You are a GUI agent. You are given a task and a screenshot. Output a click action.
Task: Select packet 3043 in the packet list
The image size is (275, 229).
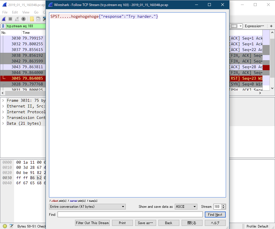(x=23, y=67)
